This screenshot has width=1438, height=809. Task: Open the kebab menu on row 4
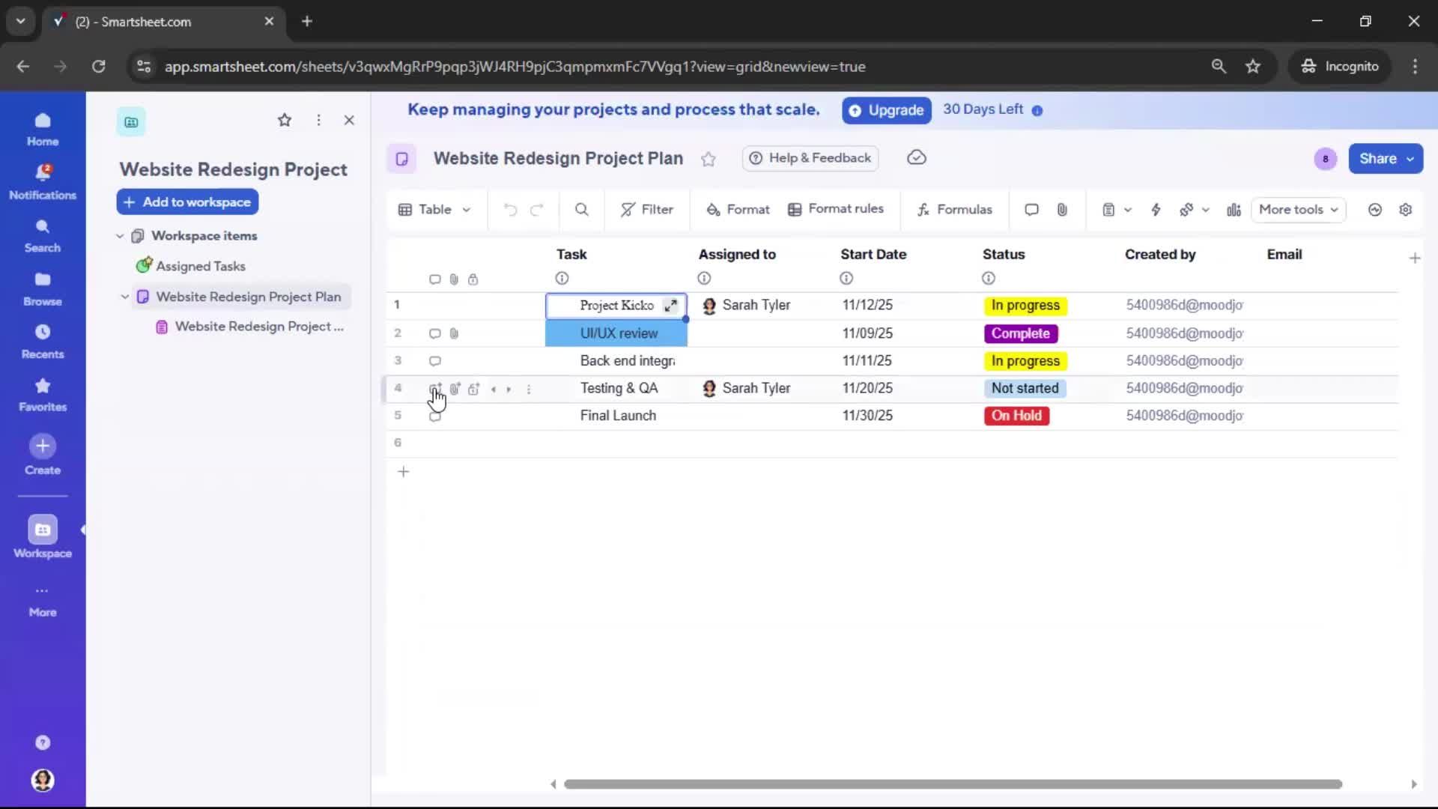[530, 389]
